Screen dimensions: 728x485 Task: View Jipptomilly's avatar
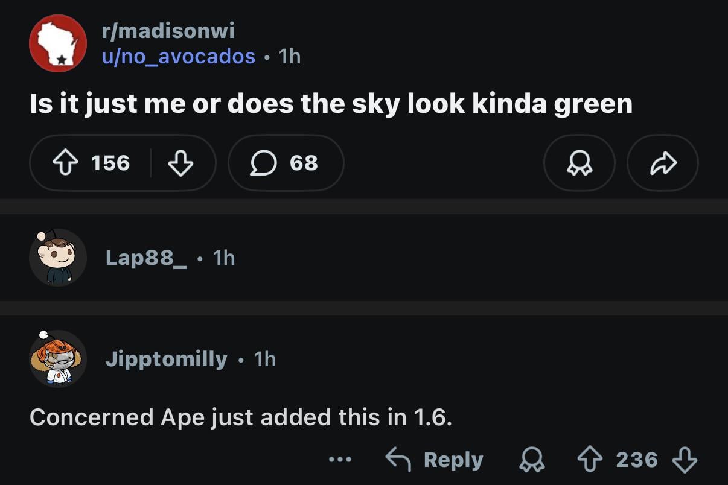click(58, 359)
